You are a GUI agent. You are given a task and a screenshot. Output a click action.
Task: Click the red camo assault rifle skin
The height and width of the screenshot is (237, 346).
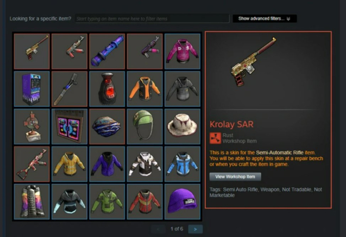(32, 164)
